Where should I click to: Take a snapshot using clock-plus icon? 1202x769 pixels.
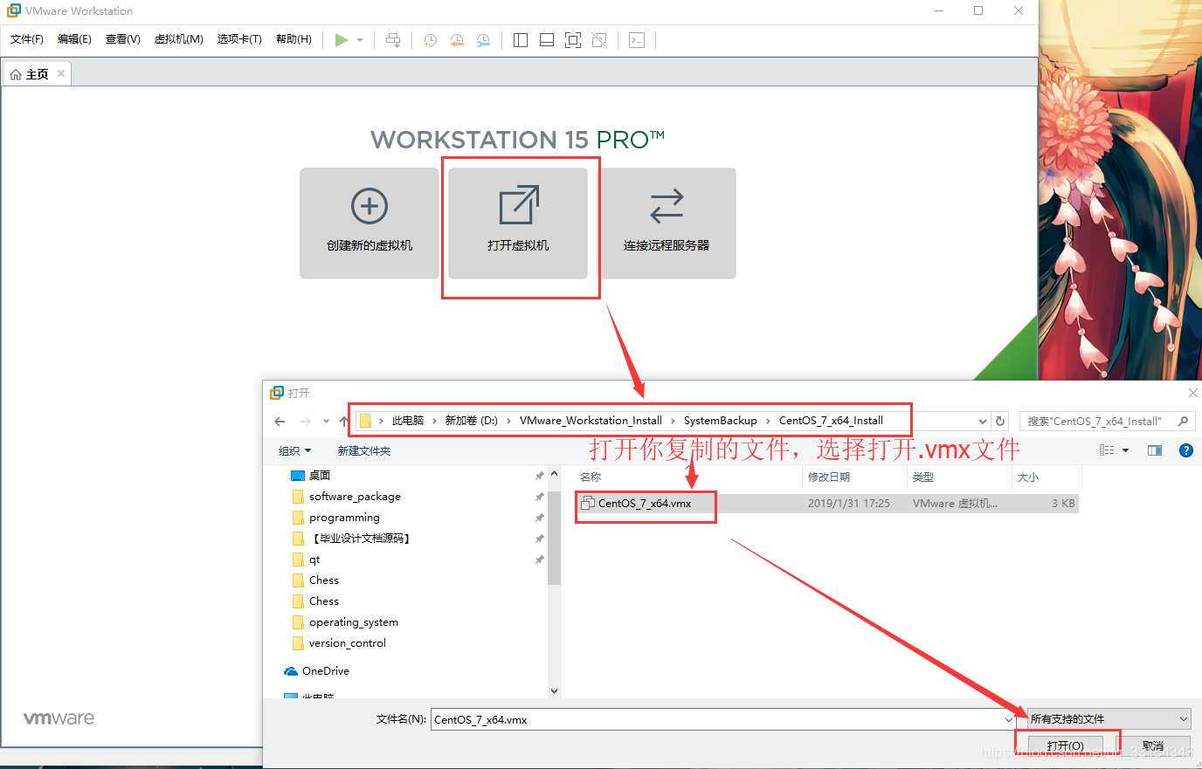tap(430, 40)
